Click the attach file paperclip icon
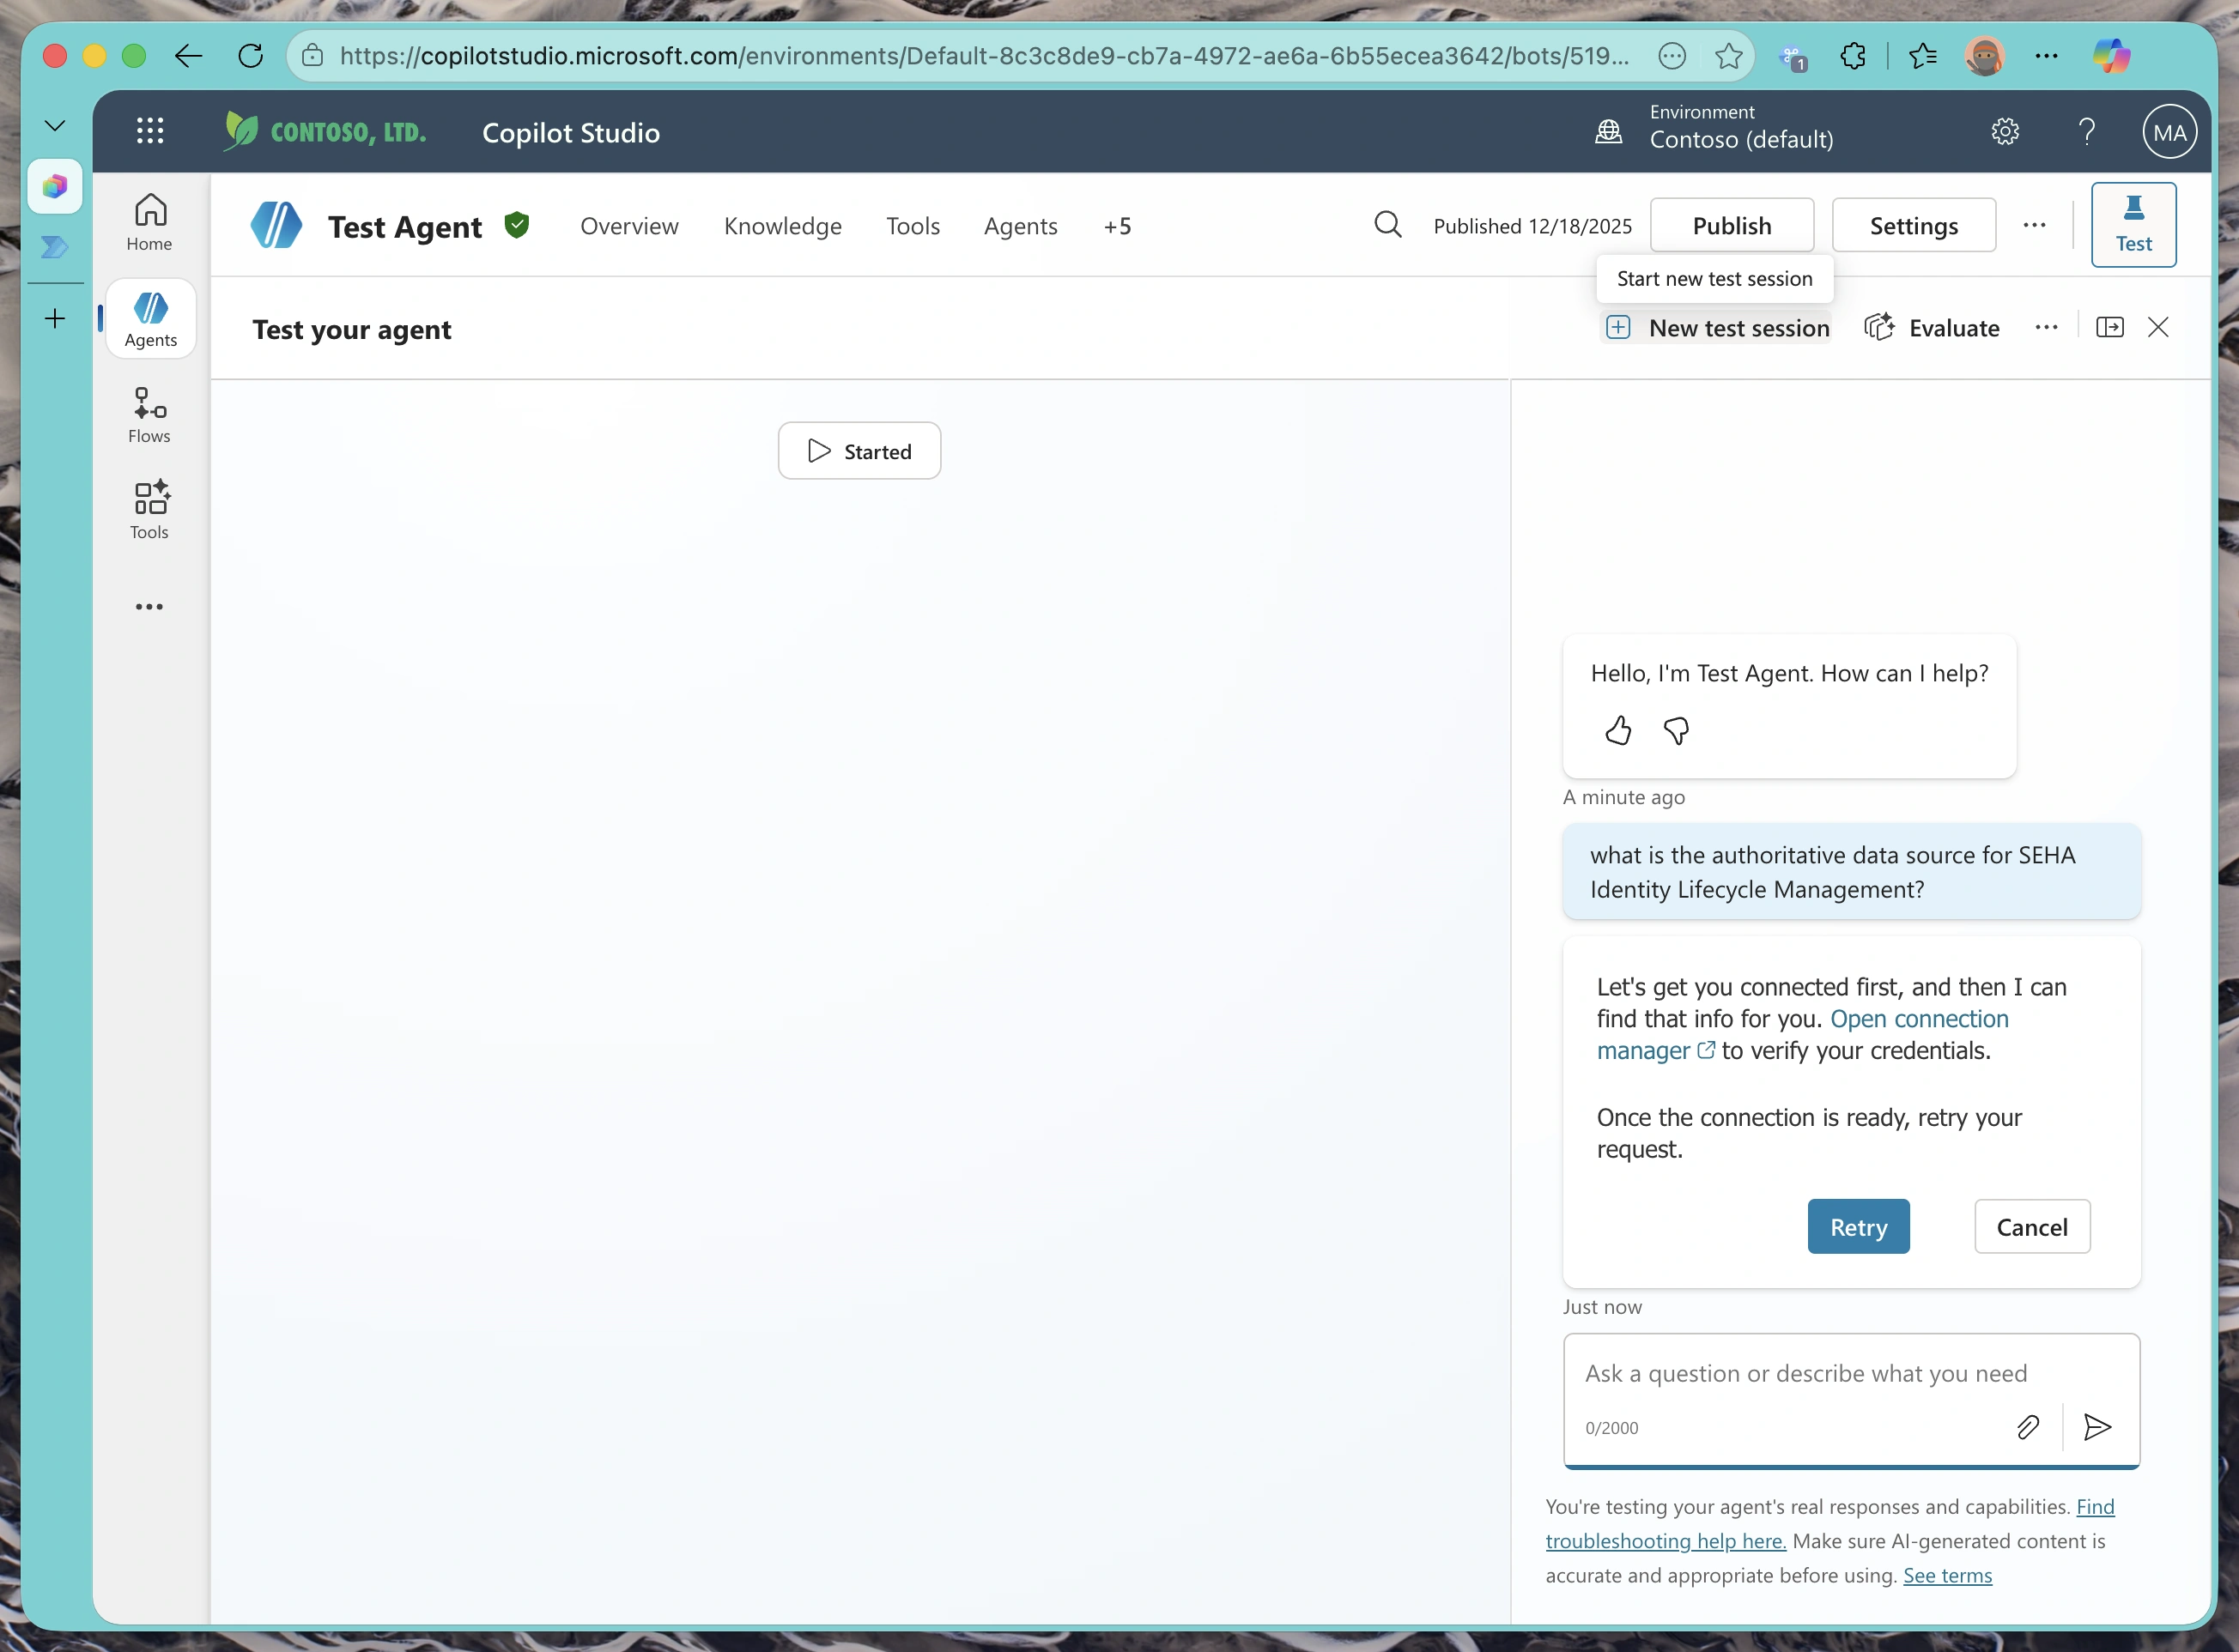 [x=2028, y=1427]
